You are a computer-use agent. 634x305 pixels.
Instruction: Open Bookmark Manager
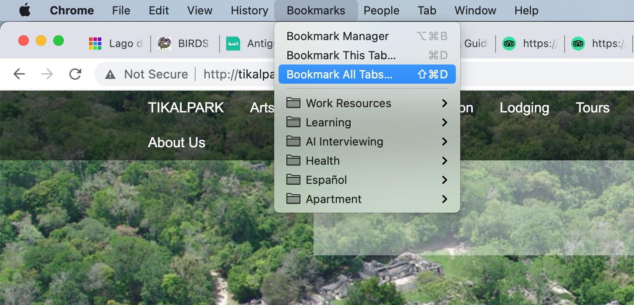[x=367, y=36]
